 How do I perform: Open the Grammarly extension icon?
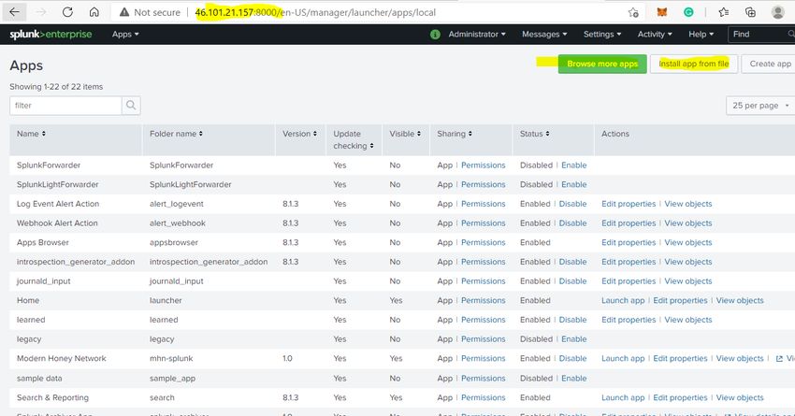click(x=688, y=12)
